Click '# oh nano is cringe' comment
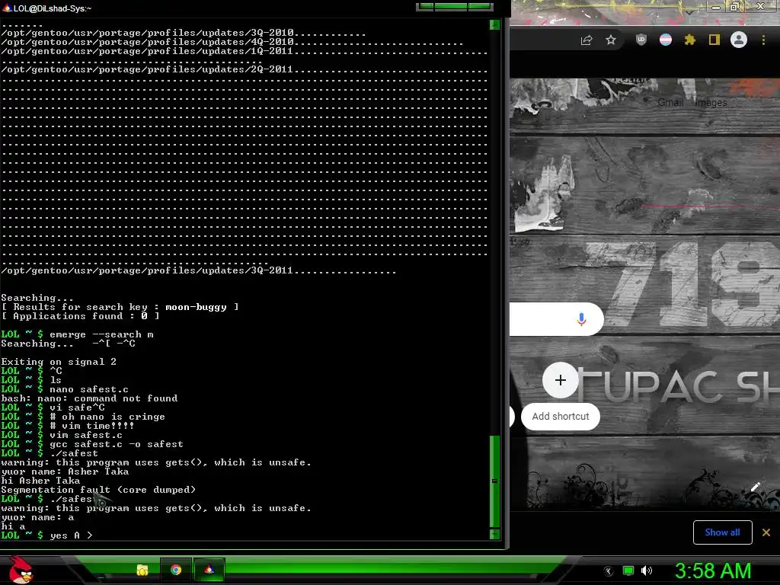The image size is (780, 585). click(x=107, y=417)
